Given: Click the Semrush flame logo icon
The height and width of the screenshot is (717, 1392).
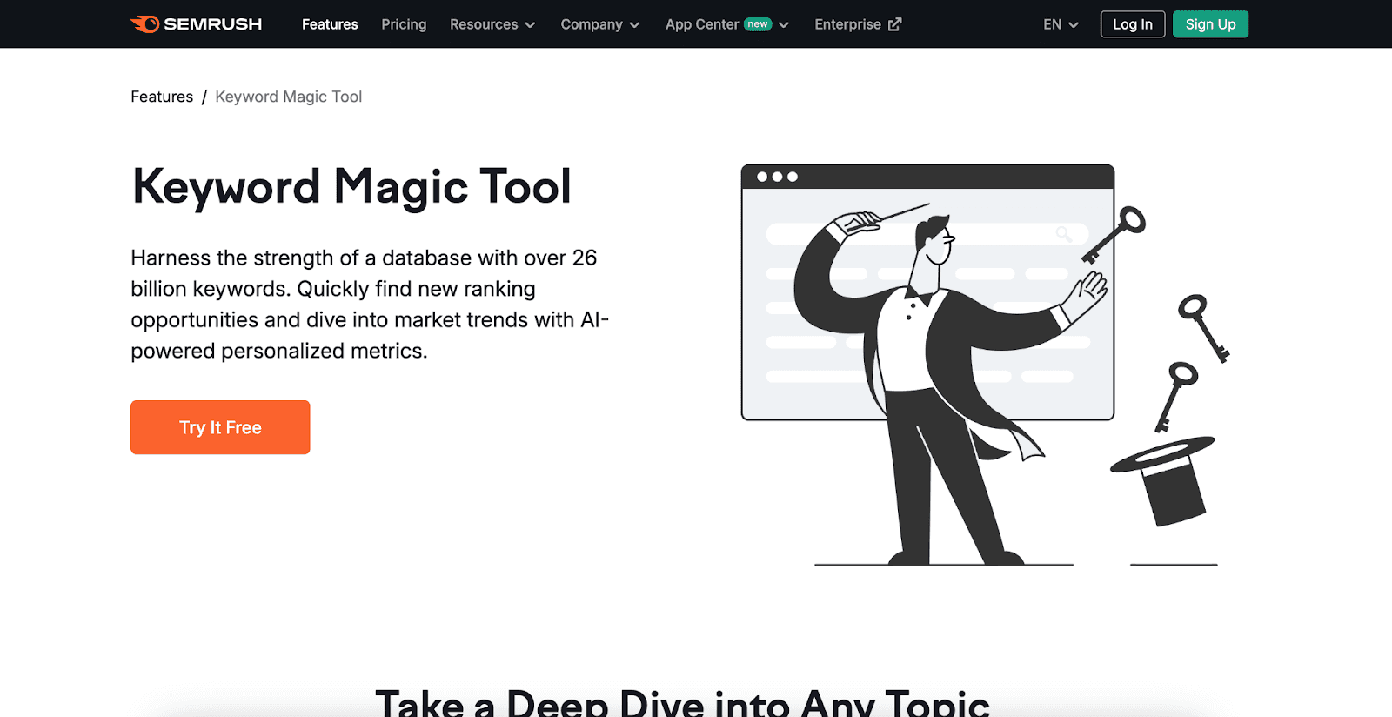Looking at the screenshot, I should [x=145, y=24].
